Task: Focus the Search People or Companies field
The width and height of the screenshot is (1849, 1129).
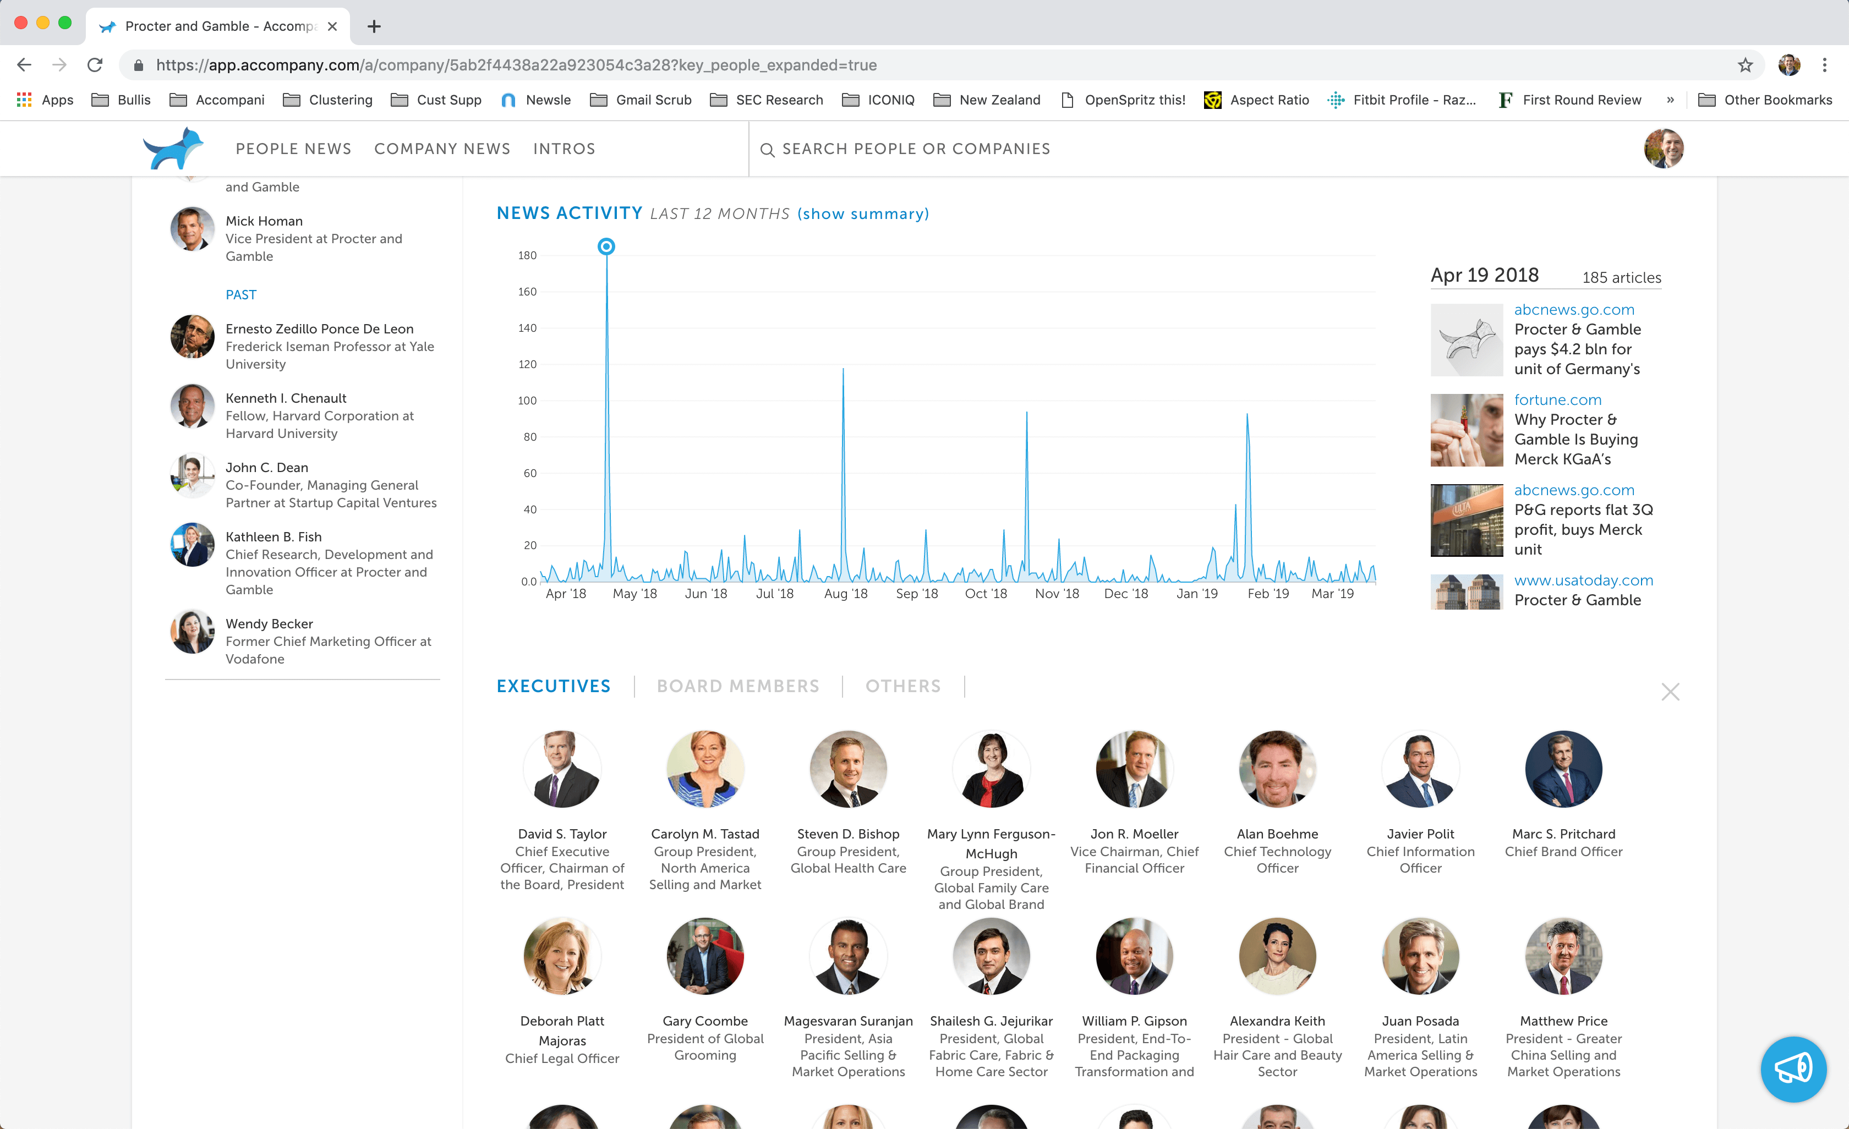Action: coord(916,149)
